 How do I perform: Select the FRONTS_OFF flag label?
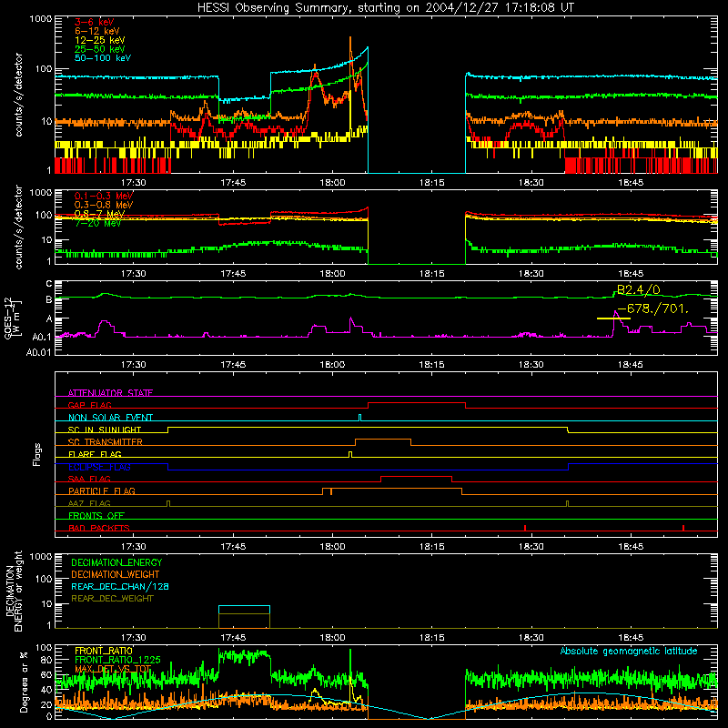click(96, 516)
